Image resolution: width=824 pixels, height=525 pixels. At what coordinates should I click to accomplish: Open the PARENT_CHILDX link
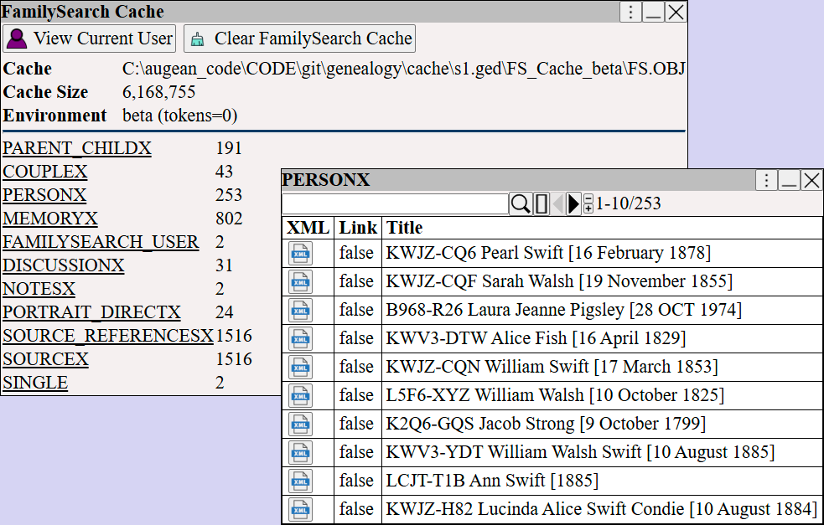tap(77, 148)
